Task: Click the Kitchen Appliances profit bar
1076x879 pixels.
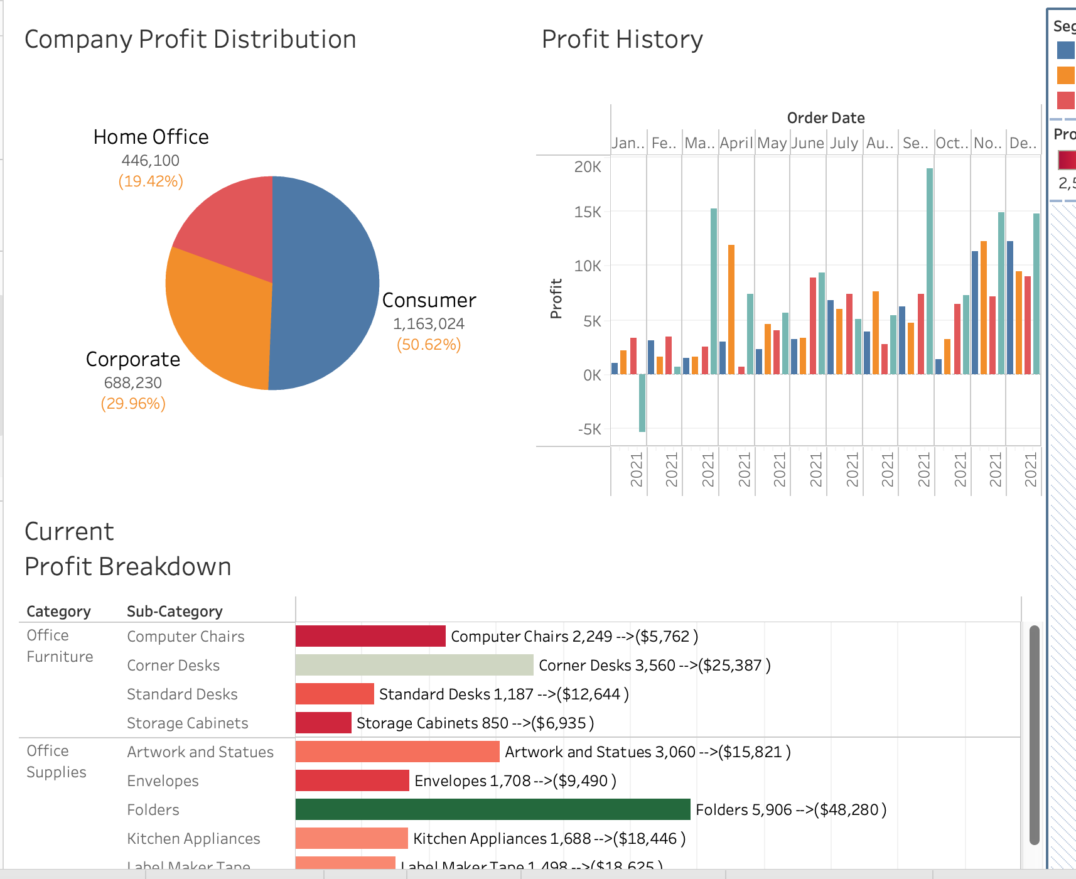Action: 352,838
